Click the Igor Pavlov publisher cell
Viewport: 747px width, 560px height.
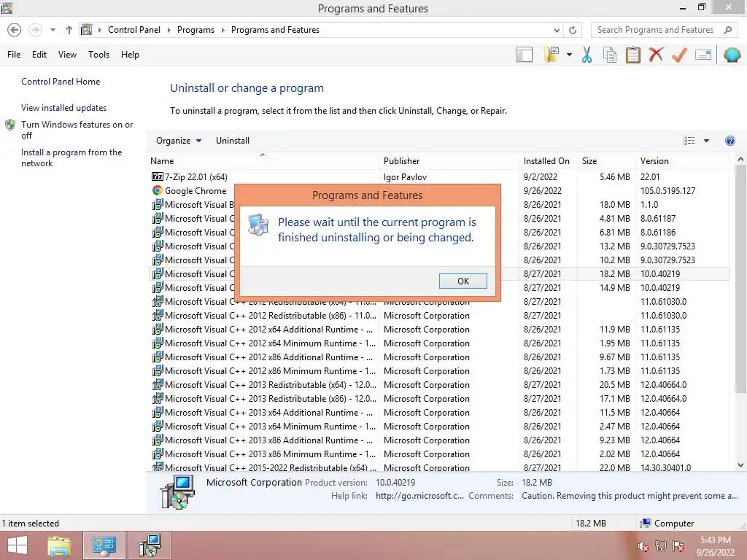point(405,176)
